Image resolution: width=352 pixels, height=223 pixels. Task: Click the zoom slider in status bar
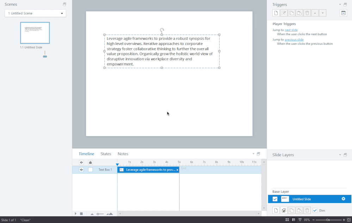click(x=328, y=220)
